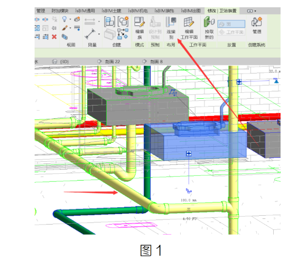The height and width of the screenshot is (264, 290).
Task: Click the 连接到 (Connect Into) tool
Action: coord(171,28)
